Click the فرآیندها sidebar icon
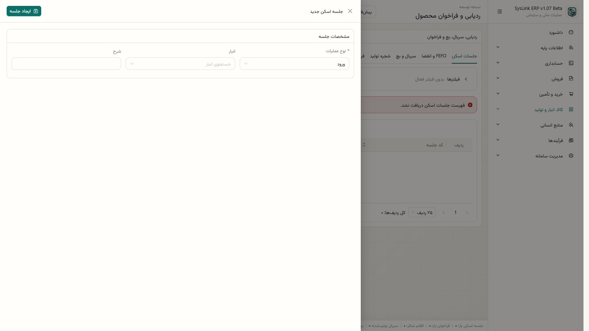This screenshot has width=589, height=331. (x=571, y=140)
